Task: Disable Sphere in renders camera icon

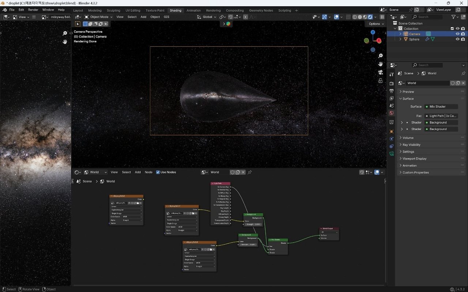Action: click(463, 39)
